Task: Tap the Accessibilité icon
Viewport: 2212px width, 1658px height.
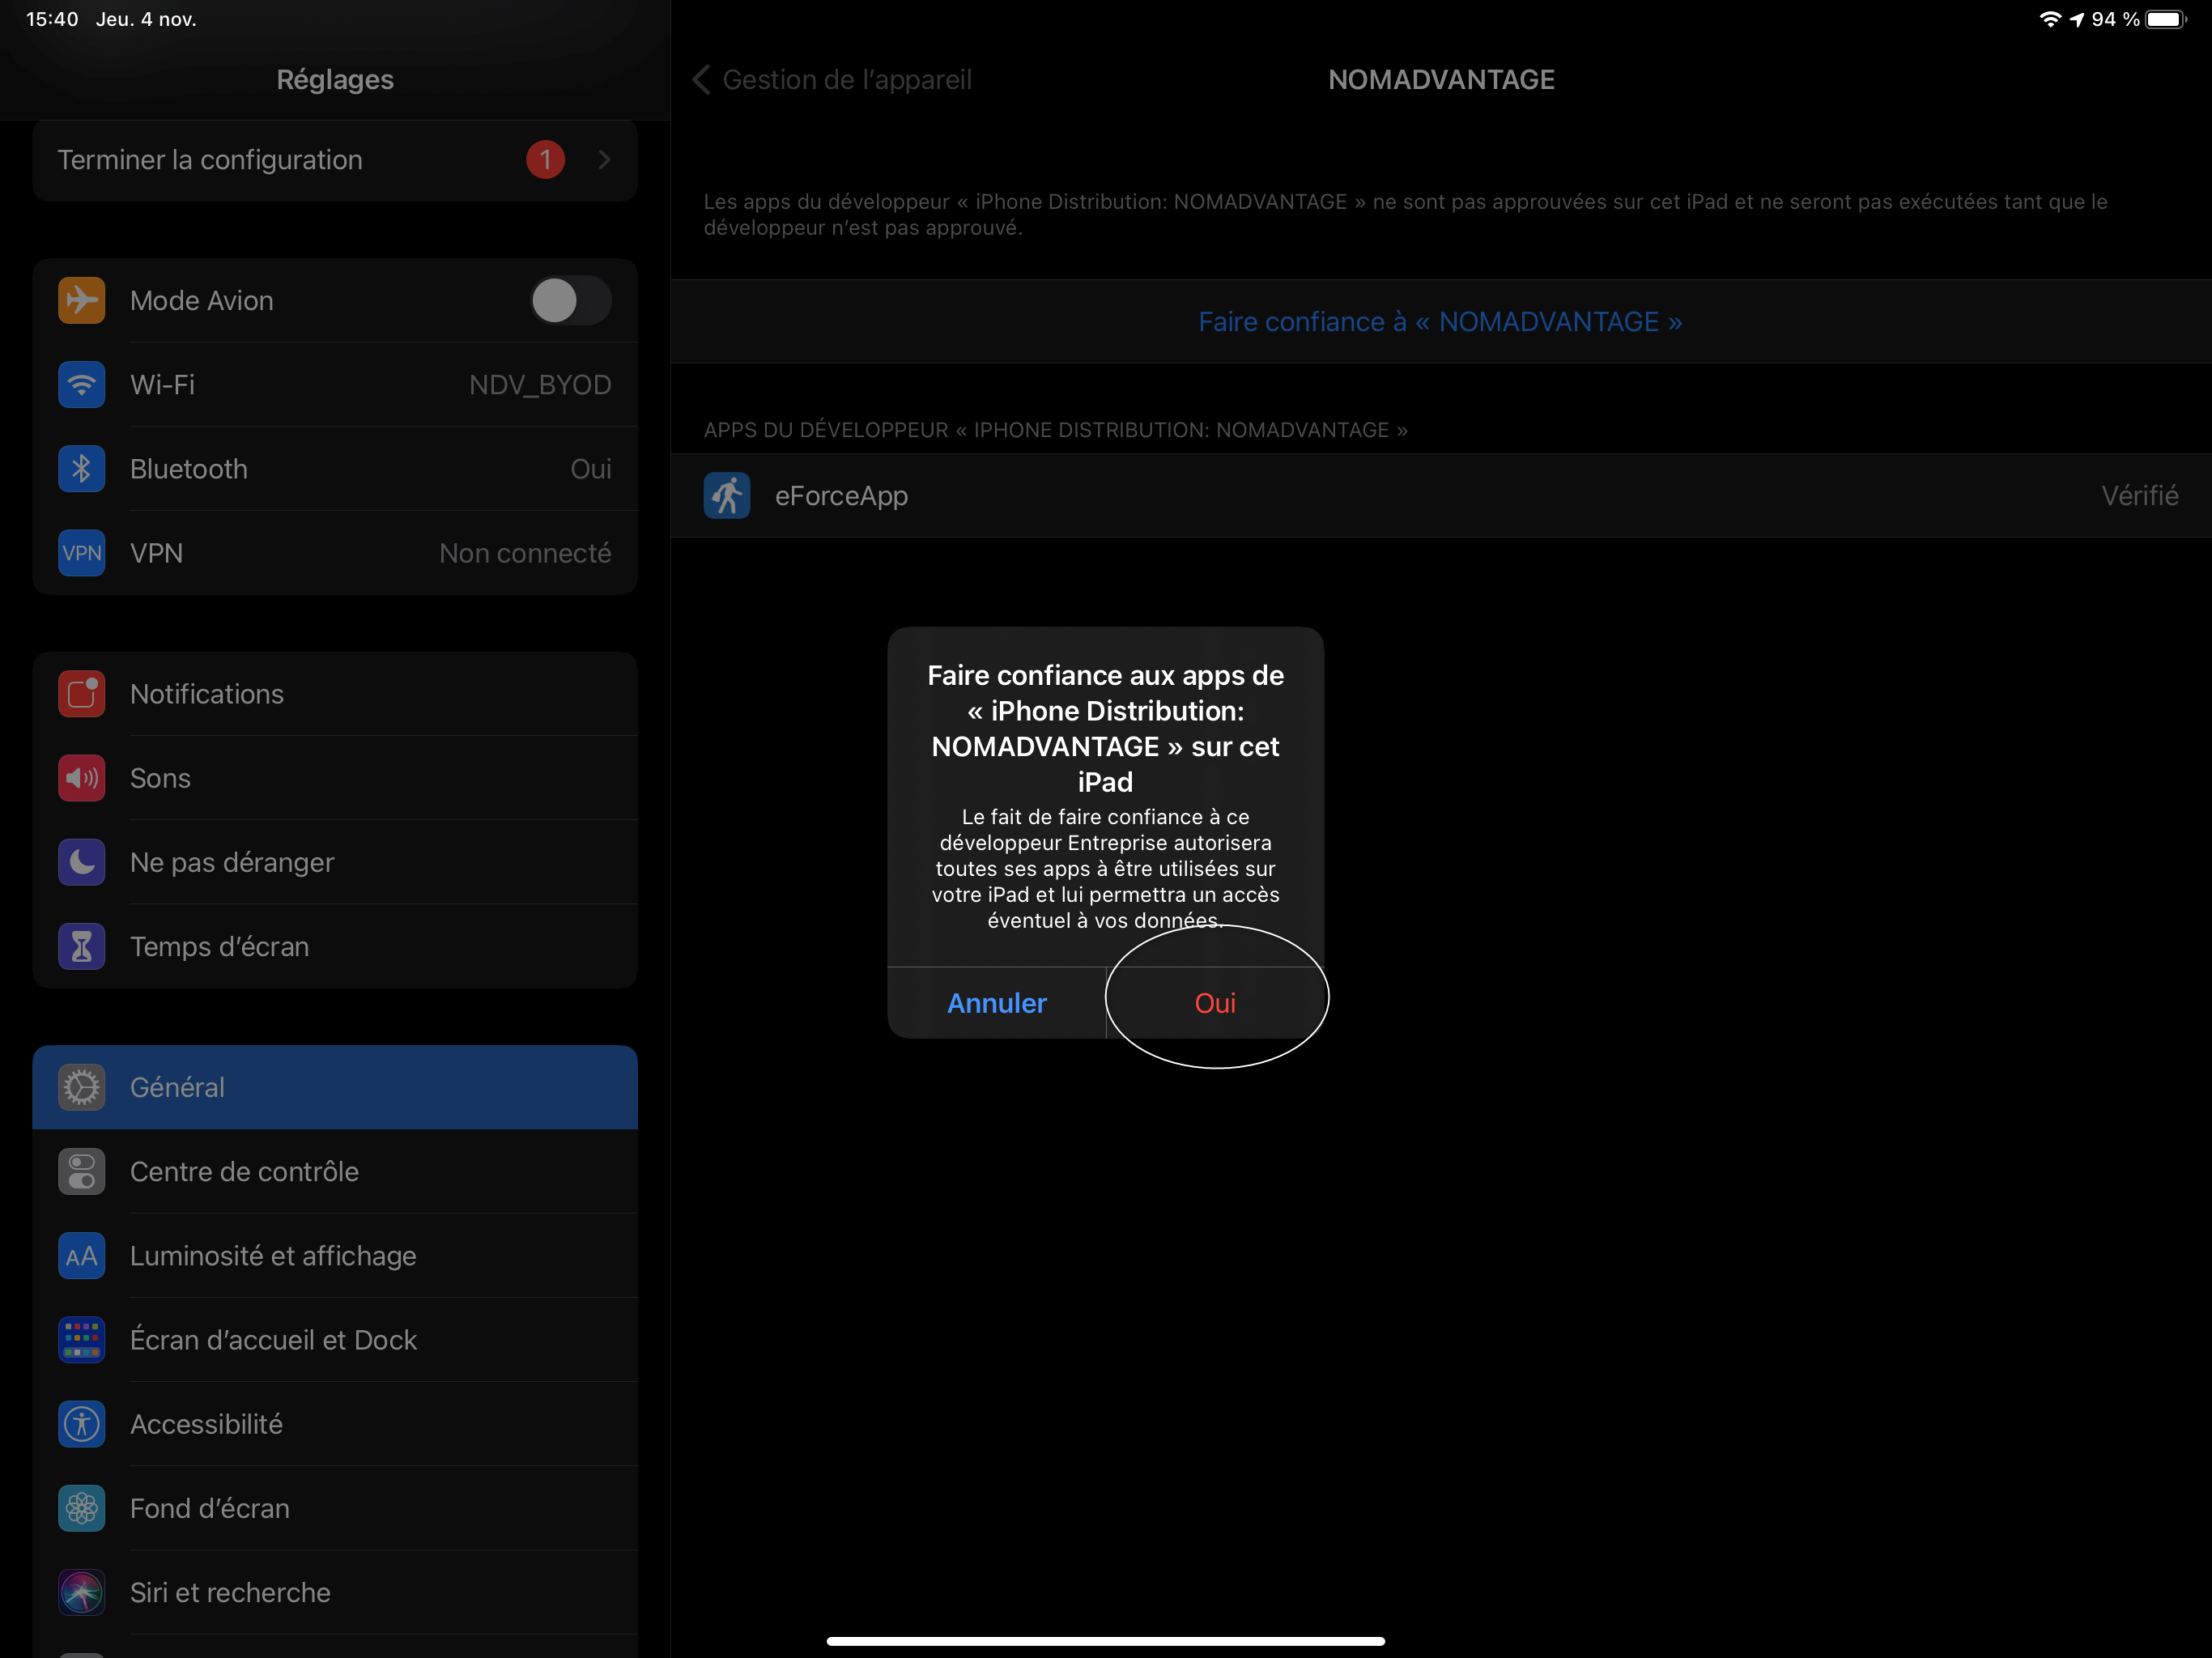Action: tap(82, 1424)
